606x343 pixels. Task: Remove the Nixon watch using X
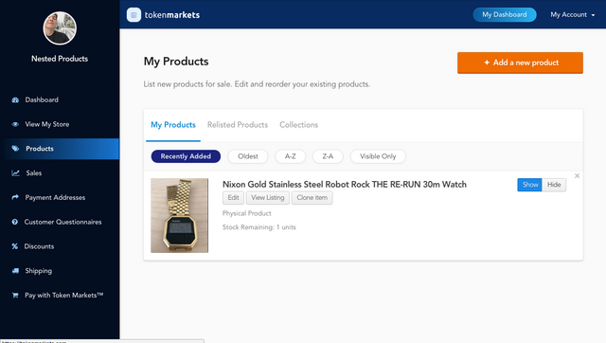577,176
